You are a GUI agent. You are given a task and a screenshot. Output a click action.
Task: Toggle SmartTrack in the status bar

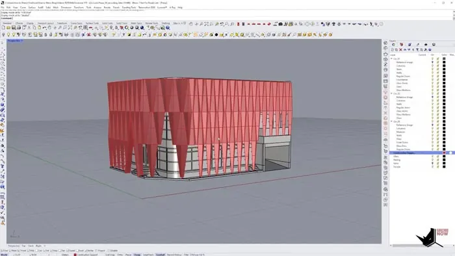click(148, 255)
